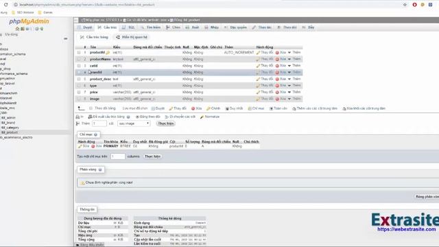Image resolution: width=439 pixels, height=247 pixels.
Task: Click the red Xóa icon for productName row
Action: (x=277, y=60)
